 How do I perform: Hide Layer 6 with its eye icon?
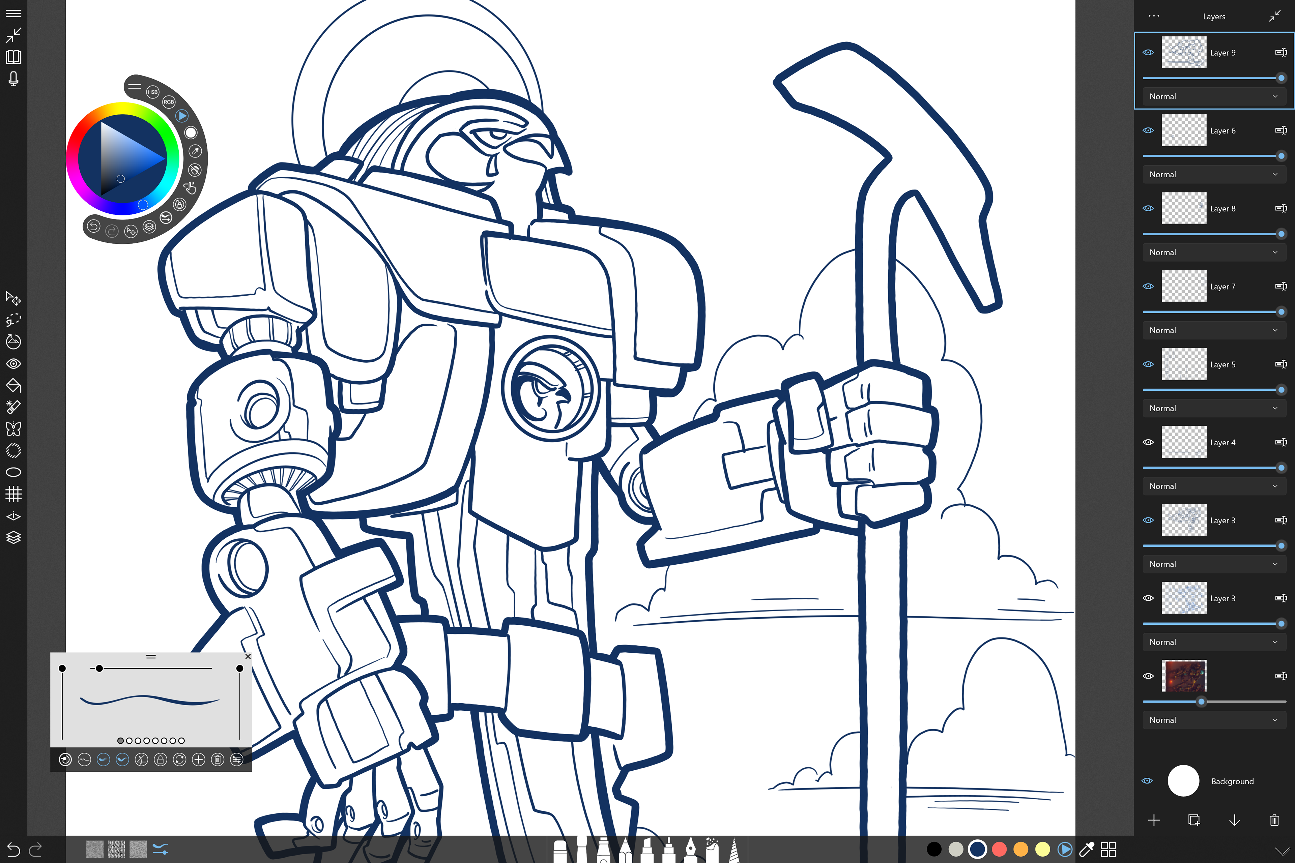point(1148,130)
